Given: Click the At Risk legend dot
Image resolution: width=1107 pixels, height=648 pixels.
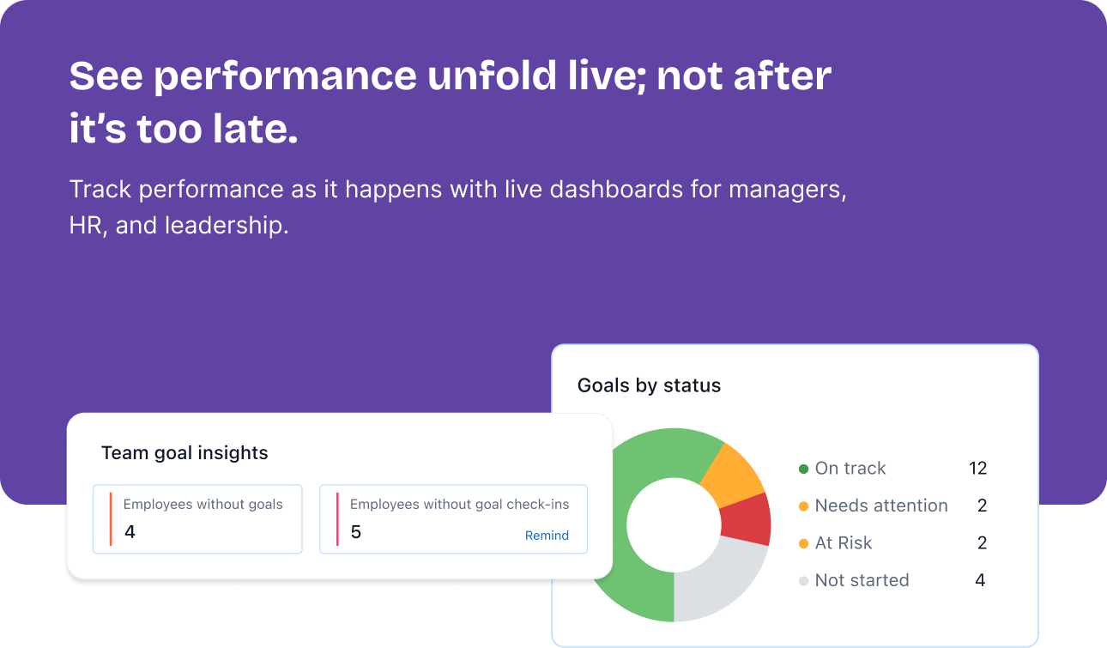Looking at the screenshot, I should (x=803, y=543).
